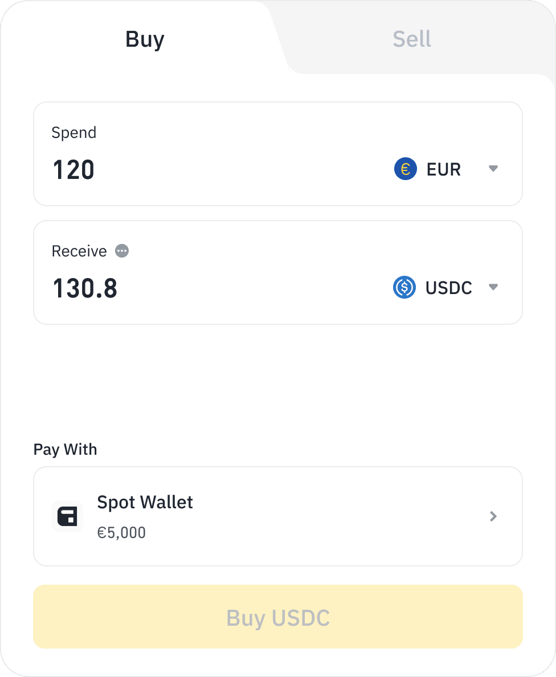The height and width of the screenshot is (677, 556).
Task: Click the USDC coin icon
Action: 404,287
